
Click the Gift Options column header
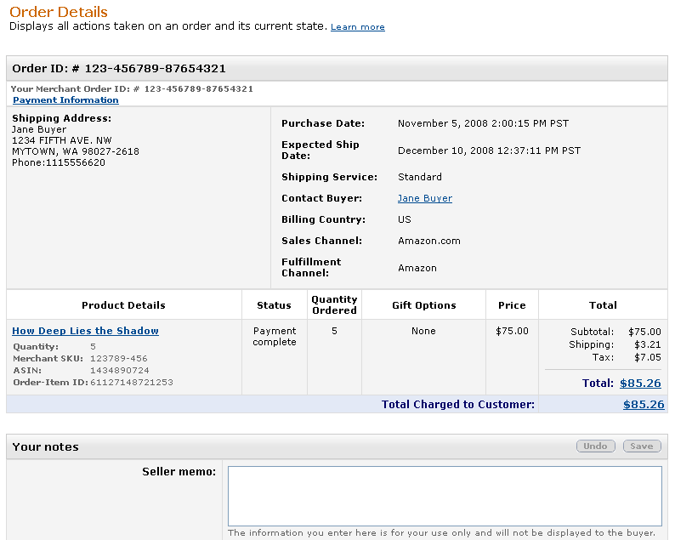(423, 305)
